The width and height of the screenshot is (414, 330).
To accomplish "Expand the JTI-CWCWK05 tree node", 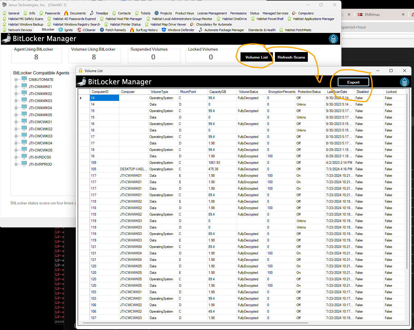I will (x=16, y=150).
